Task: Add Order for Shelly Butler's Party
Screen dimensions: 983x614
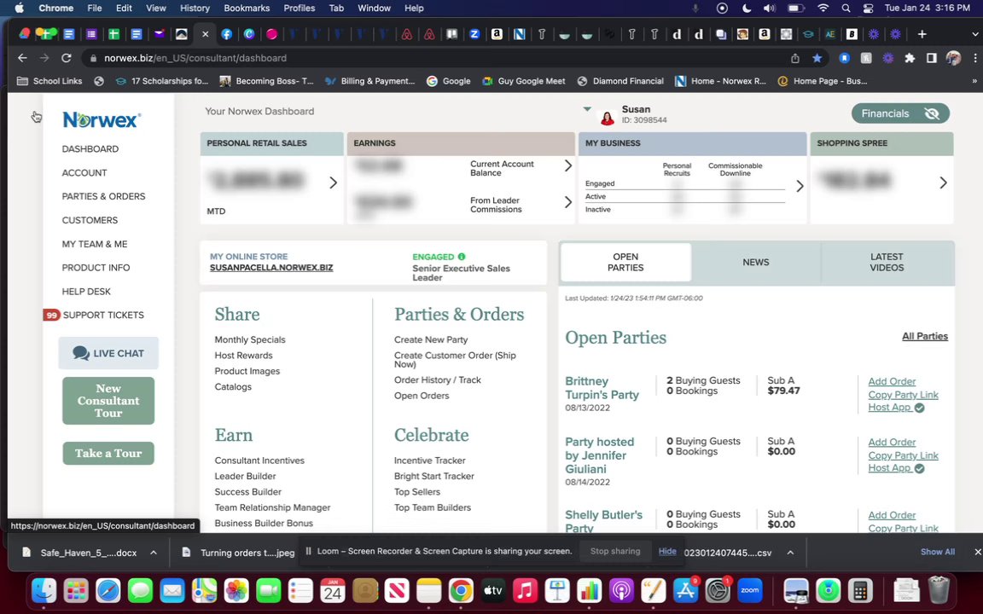Action: click(892, 515)
